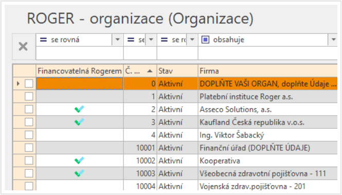
Task: Check the box for Kaufland Česká republika row
Action: pos(29,122)
